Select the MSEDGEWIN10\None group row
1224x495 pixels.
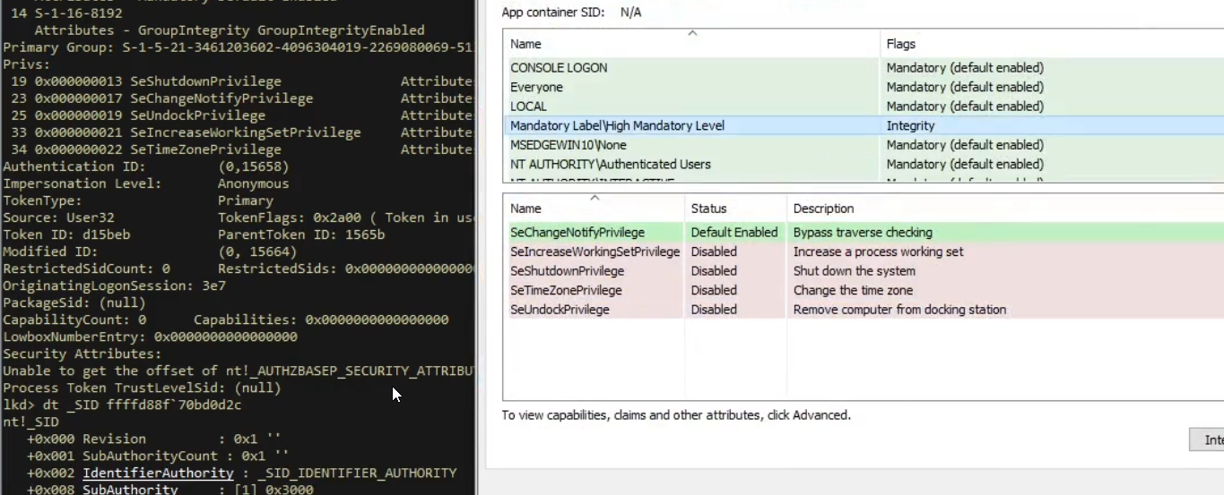tap(864, 145)
